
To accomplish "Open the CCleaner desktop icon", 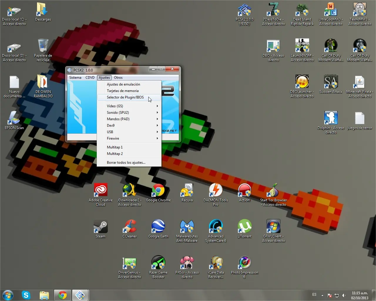I will (x=130, y=229).
